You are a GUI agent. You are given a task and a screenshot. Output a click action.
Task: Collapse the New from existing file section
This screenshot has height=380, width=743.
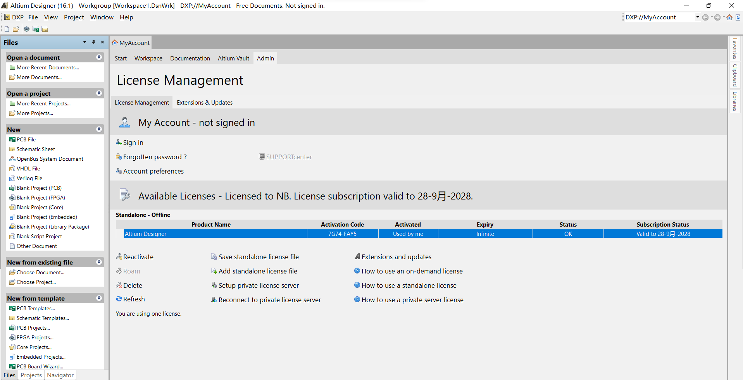click(99, 262)
